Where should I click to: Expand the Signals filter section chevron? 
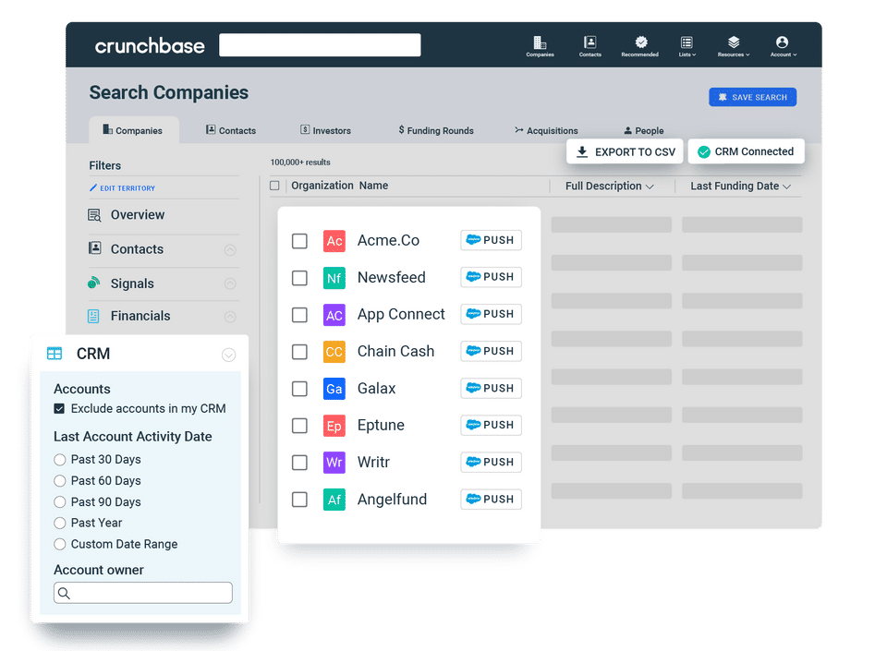[230, 283]
